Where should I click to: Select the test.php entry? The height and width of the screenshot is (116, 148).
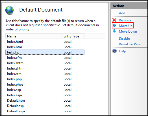point(45,52)
